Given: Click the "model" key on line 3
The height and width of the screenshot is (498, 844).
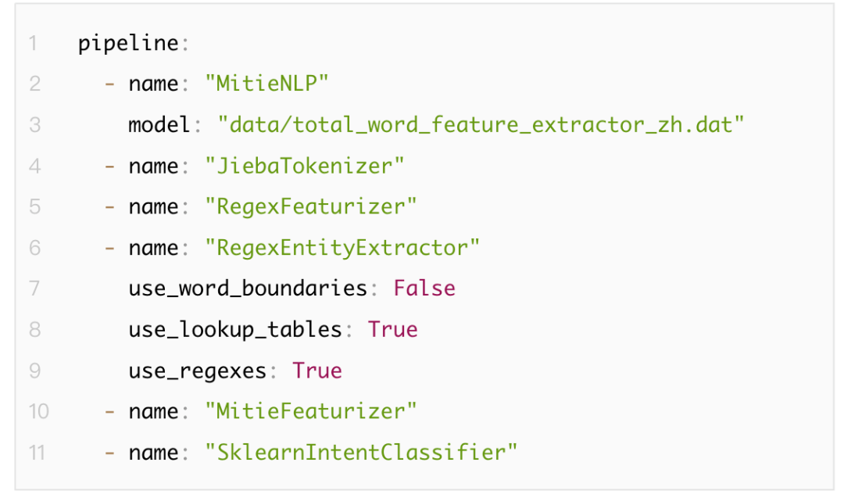Looking at the screenshot, I should [x=159, y=125].
